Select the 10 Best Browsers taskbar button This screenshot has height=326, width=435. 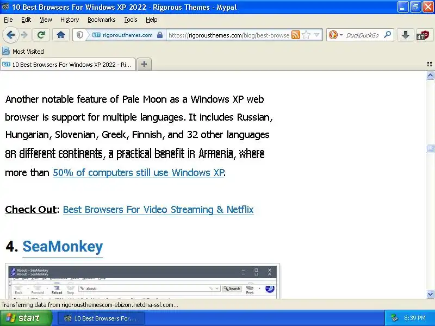[x=101, y=318]
